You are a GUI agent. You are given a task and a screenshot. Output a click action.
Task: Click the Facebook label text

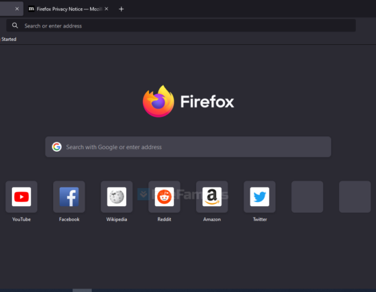pyautogui.click(x=69, y=219)
